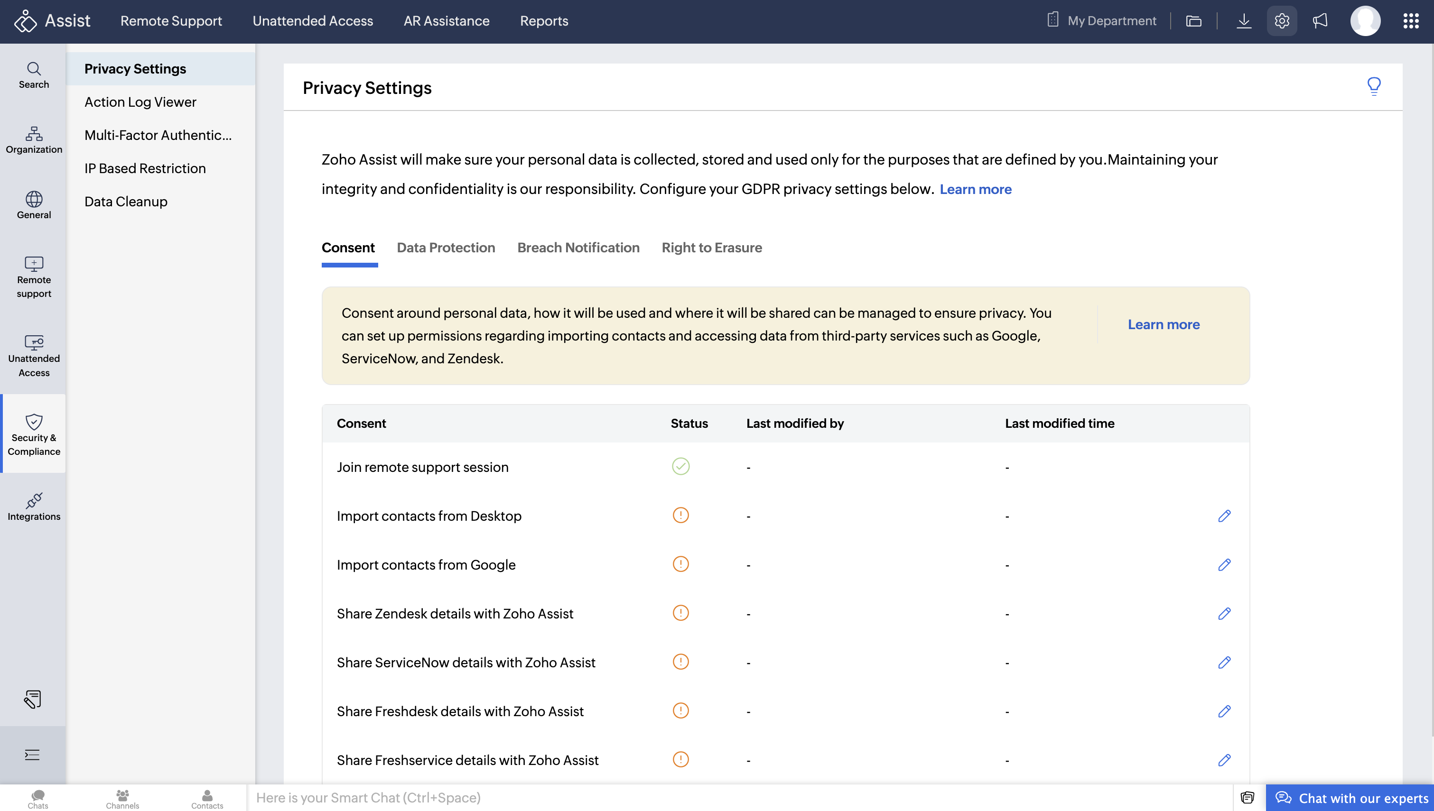Select Action Log Viewer in sidebar
Viewport: 1434px width, 811px height.
[x=140, y=102]
